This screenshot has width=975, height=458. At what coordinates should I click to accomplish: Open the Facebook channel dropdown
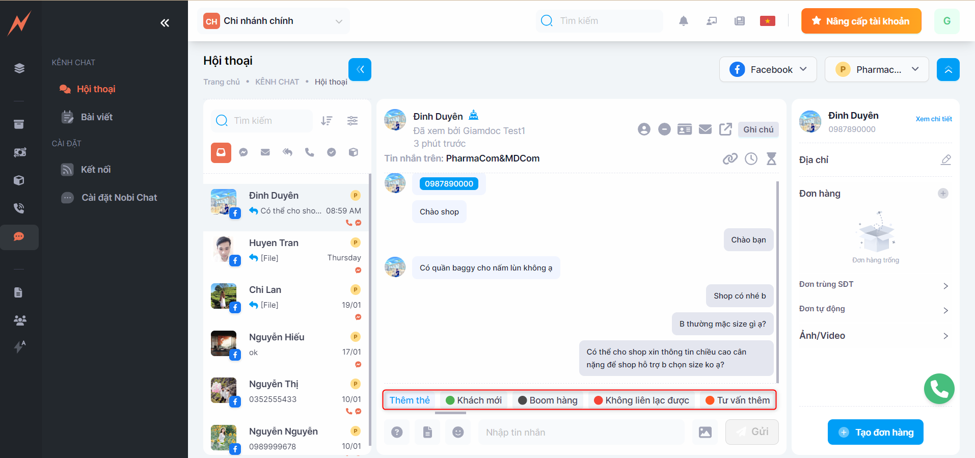768,70
